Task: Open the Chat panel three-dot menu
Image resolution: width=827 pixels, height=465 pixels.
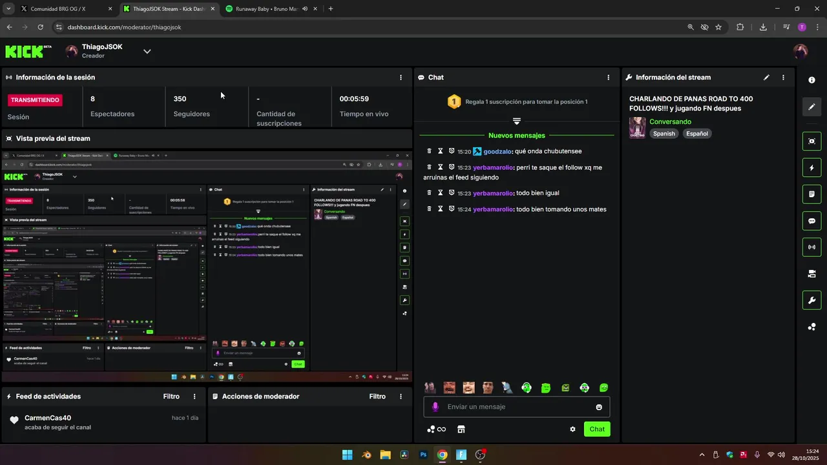Action: pyautogui.click(x=608, y=77)
